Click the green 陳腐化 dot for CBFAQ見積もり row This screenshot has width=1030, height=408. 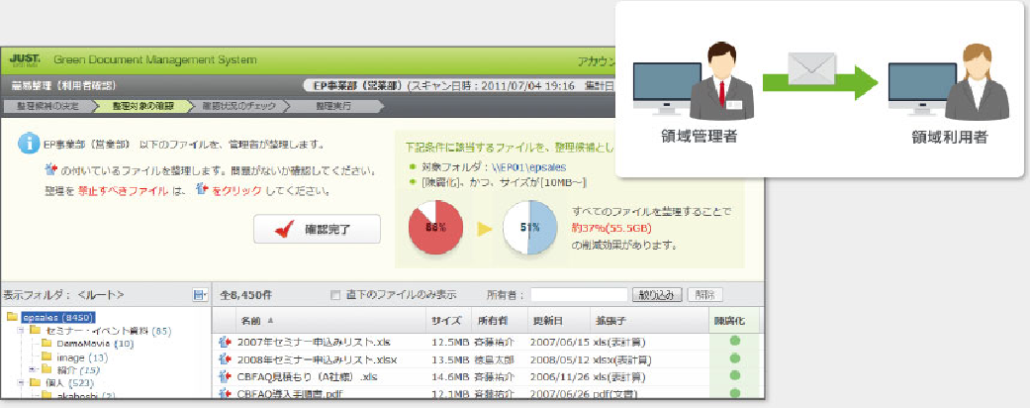pos(735,375)
